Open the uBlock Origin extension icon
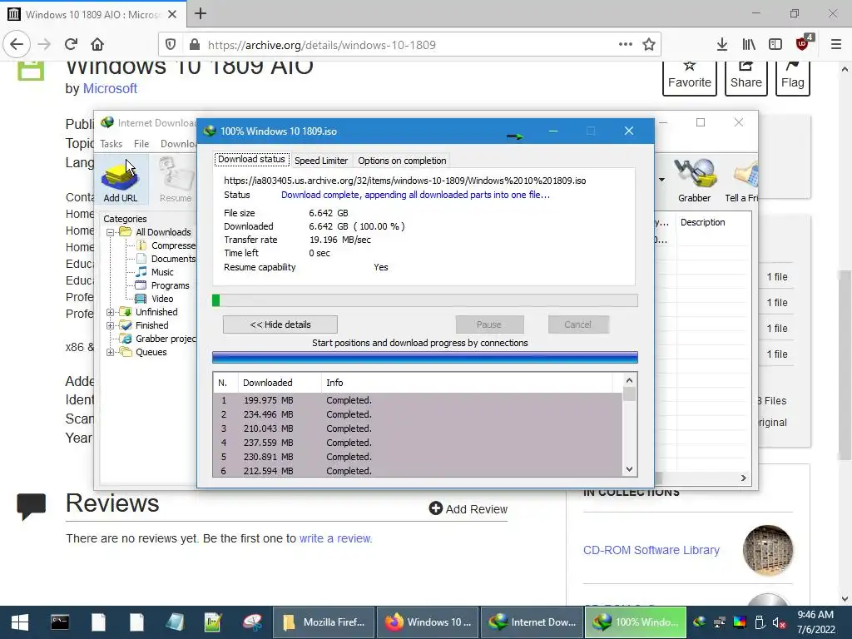Screen dimensions: 852x639 click(803, 43)
